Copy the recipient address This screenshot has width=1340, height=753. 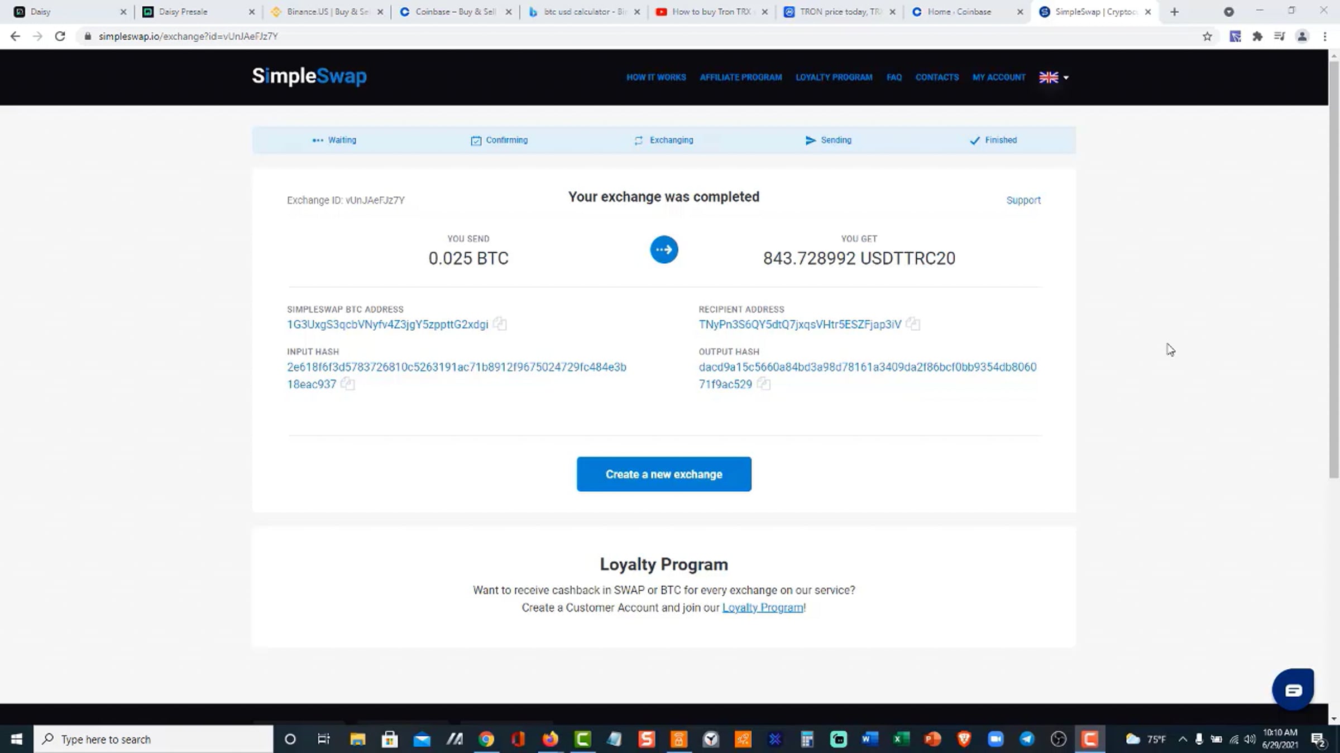[913, 324]
